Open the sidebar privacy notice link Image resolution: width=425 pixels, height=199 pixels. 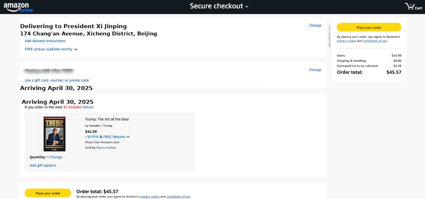click(x=346, y=41)
